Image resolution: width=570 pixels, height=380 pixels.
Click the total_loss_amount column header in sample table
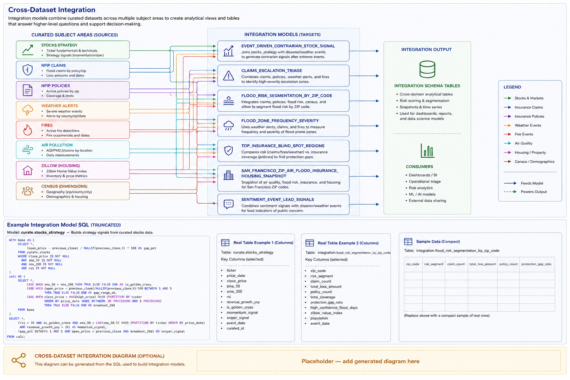click(x=482, y=264)
